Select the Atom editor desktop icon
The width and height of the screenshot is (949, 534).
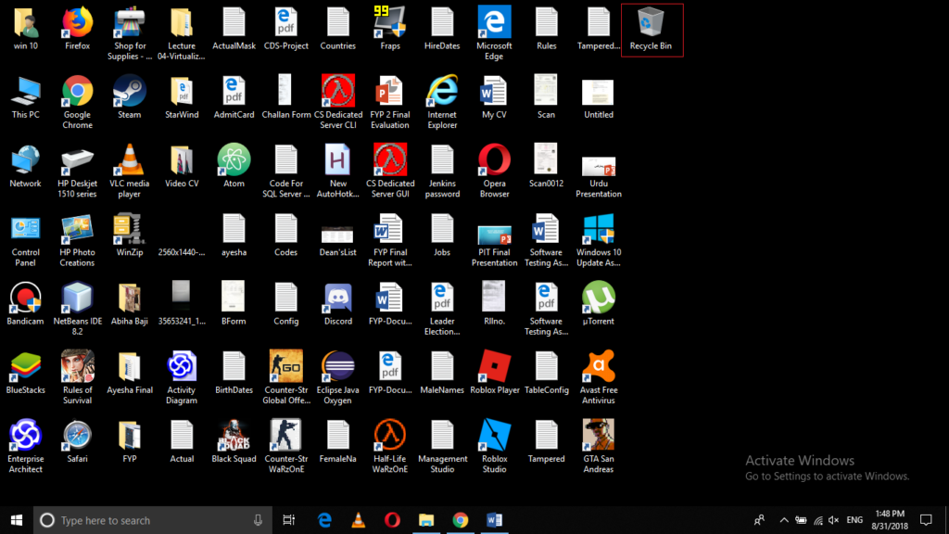tap(234, 166)
